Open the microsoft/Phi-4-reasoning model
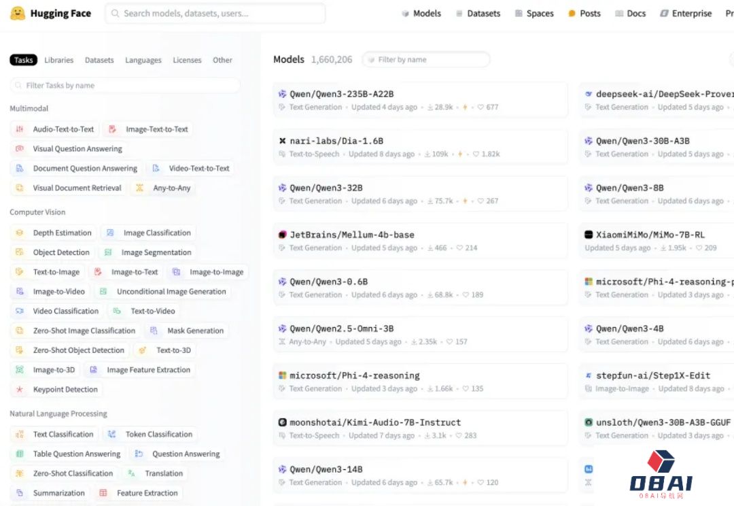The width and height of the screenshot is (734, 506). (421, 382)
